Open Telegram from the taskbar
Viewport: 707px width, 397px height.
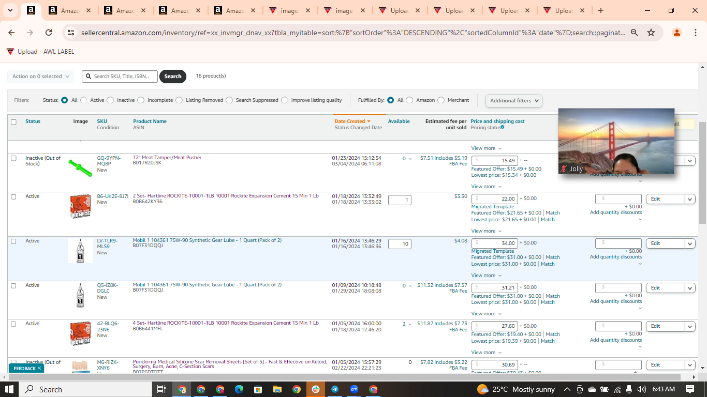pyautogui.click(x=335, y=389)
